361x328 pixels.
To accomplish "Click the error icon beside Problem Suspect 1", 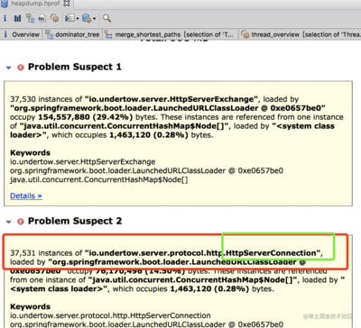I will click(x=21, y=68).
